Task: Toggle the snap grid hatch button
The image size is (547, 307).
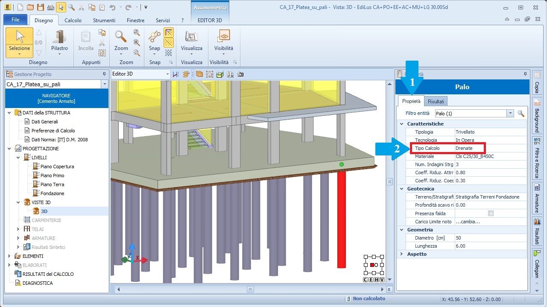Action: [169, 53]
